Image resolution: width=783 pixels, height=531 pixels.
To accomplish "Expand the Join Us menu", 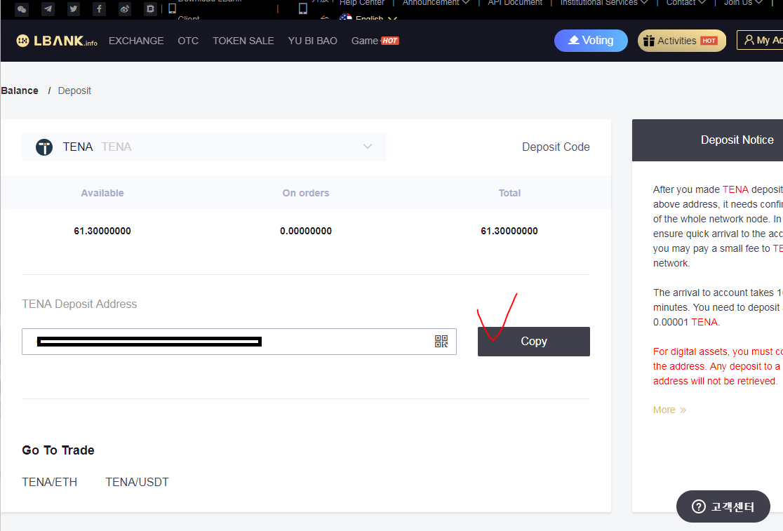I will (x=743, y=3).
